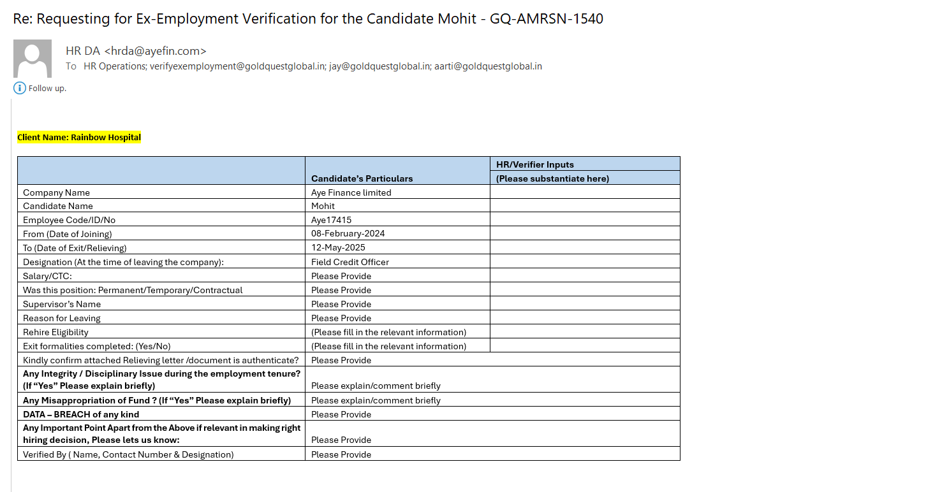This screenshot has height=492, width=949.
Task: Select the Aye Finance limited cell
Action: coord(351,192)
